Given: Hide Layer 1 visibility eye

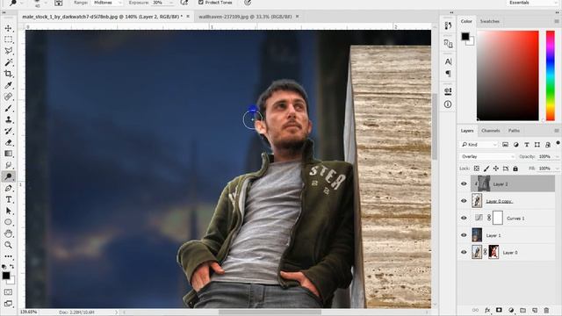Looking at the screenshot, I should (x=464, y=235).
